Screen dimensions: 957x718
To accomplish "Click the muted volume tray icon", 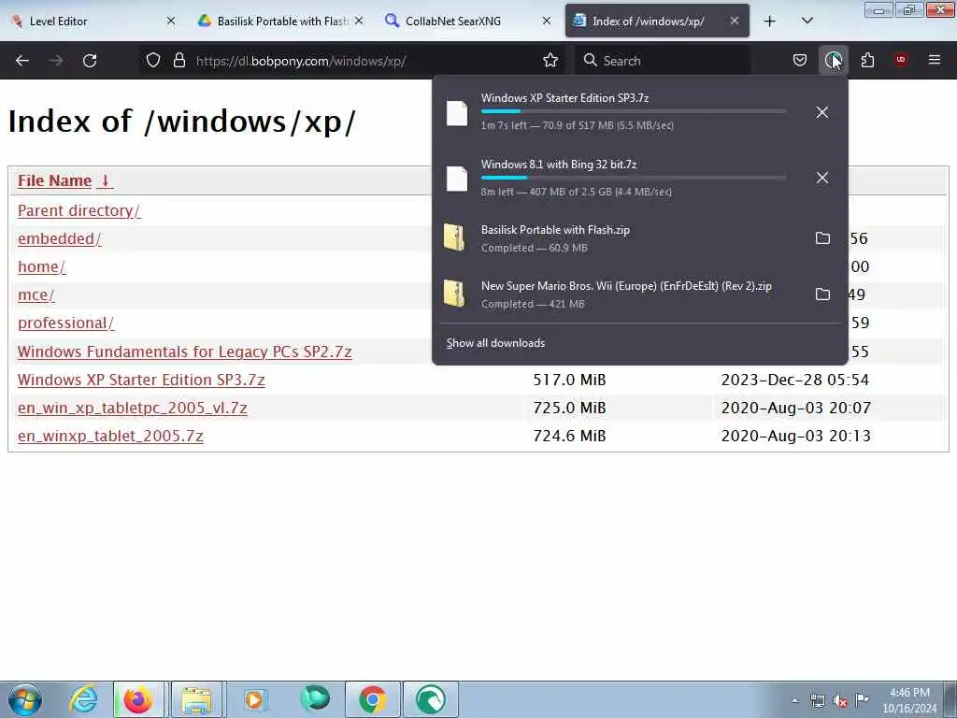I will 840,701.
